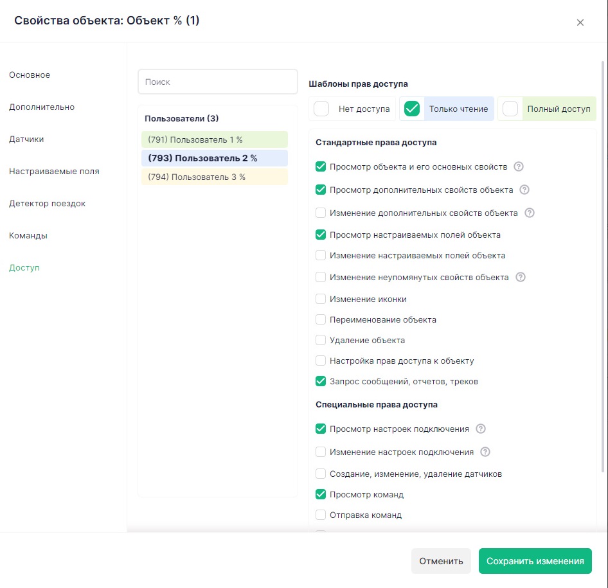Viewport: 608px width, 588px height.
Task: Click help icon beside 'Просмотр объекта и его основных свойств'
Action: pyautogui.click(x=519, y=166)
